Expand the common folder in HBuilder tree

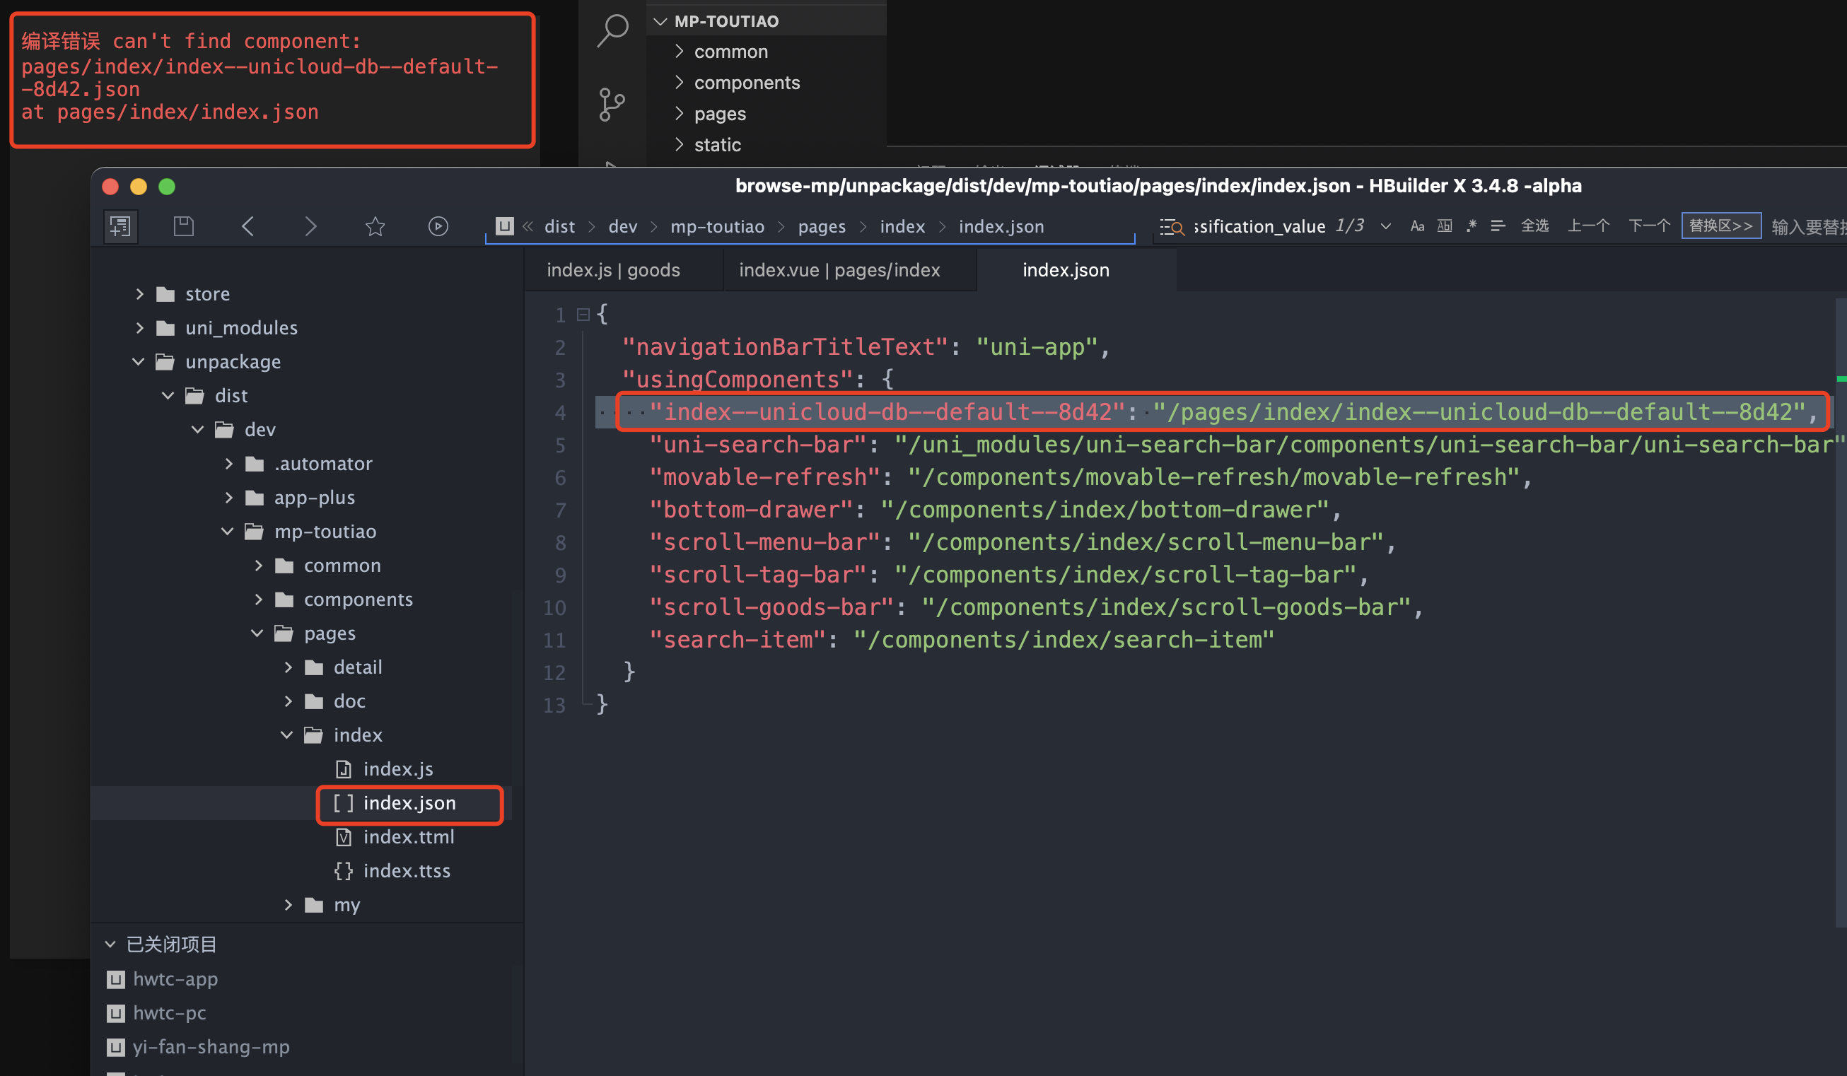pos(258,565)
